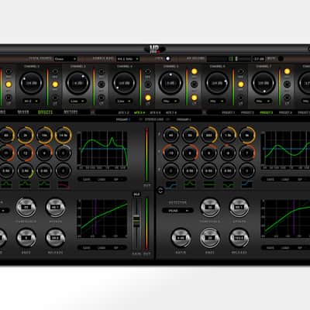Click Load under the left compressor graph
Screen dimensions: 310x310
102,248
